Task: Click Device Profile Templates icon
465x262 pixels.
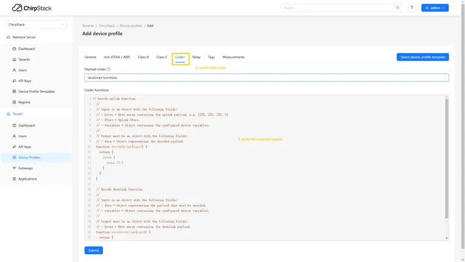Action: [14, 91]
